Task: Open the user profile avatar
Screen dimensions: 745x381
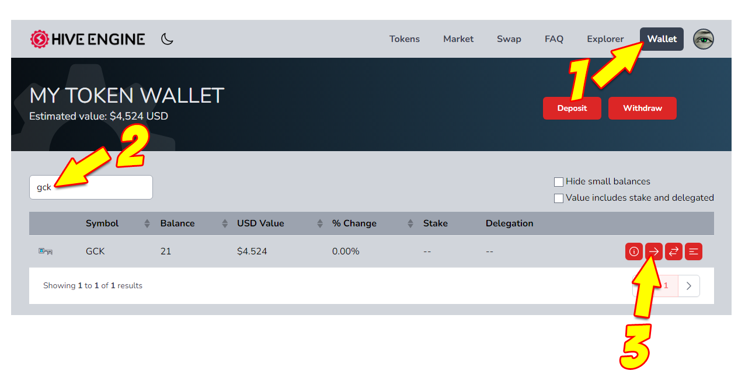Action: coord(704,39)
